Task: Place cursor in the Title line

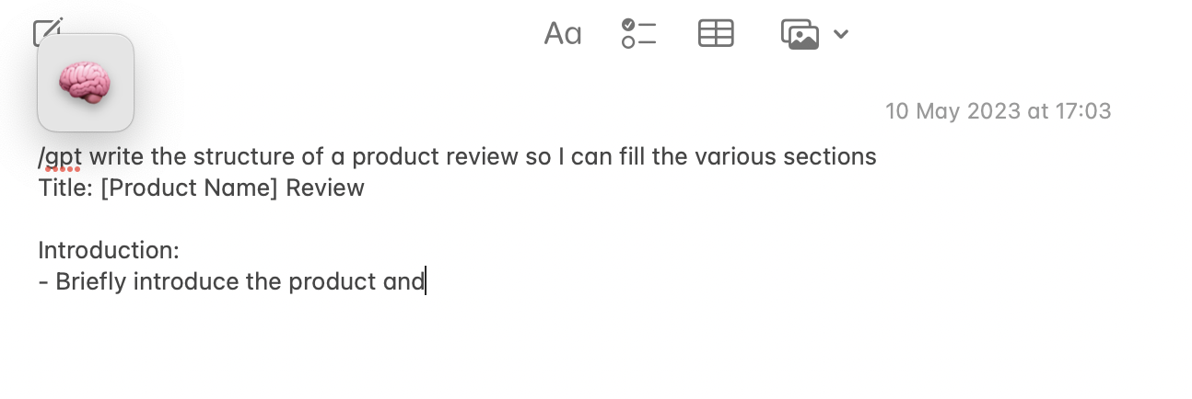Action: 201,188
